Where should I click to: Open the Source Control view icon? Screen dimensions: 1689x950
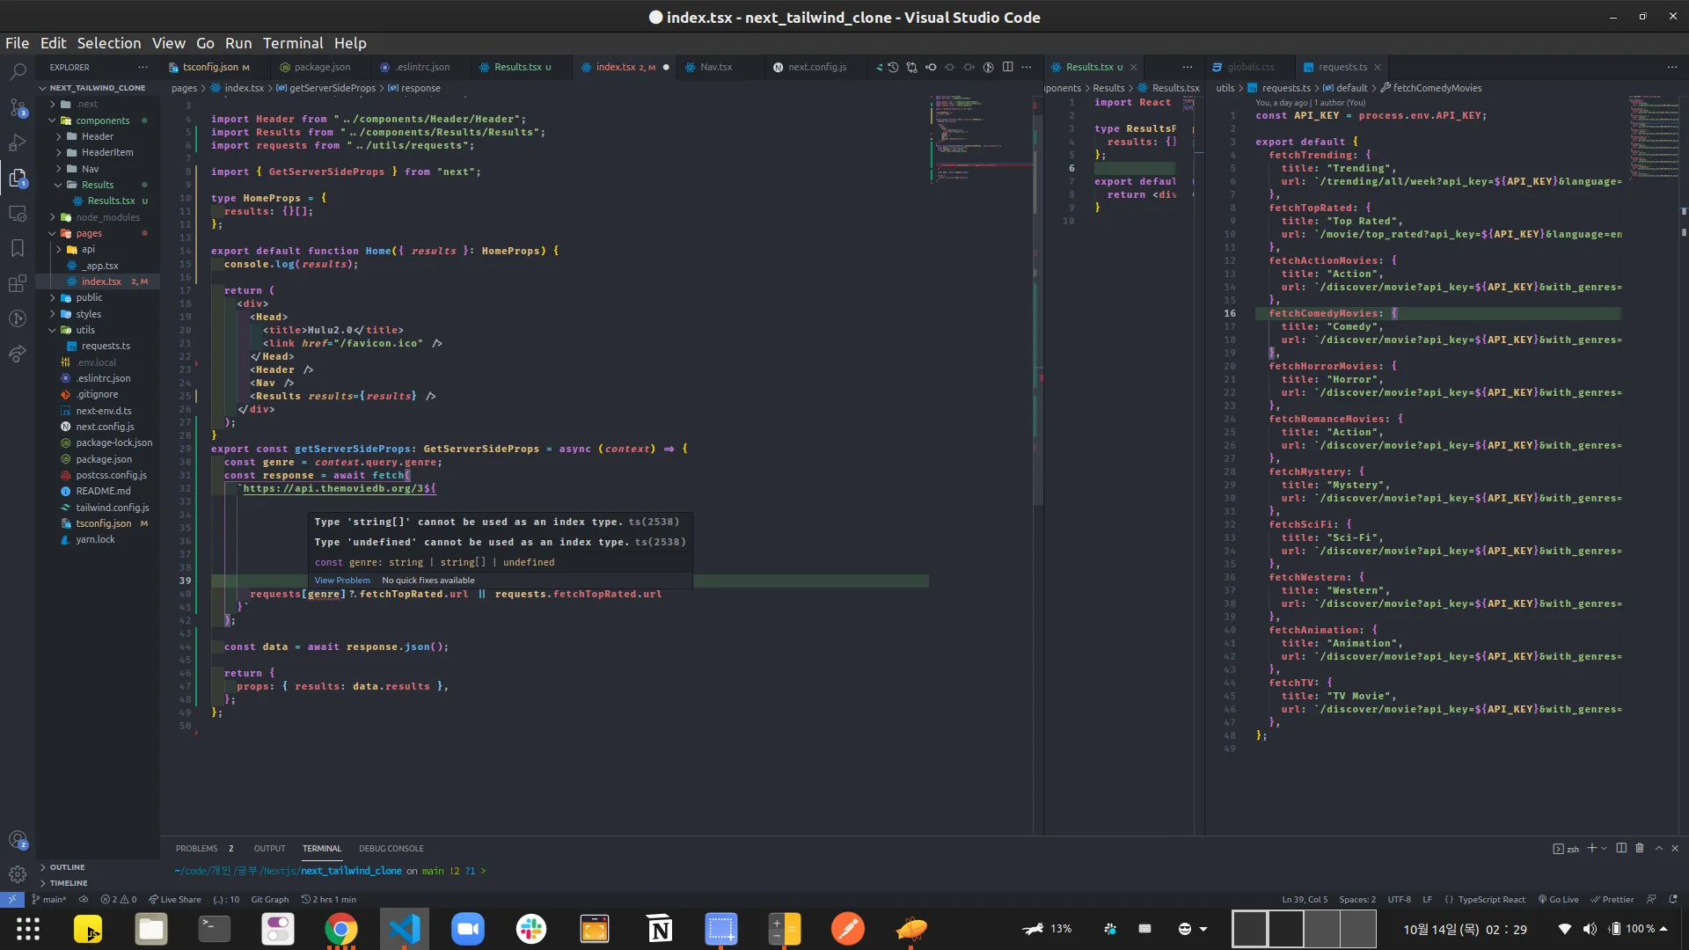(x=18, y=107)
